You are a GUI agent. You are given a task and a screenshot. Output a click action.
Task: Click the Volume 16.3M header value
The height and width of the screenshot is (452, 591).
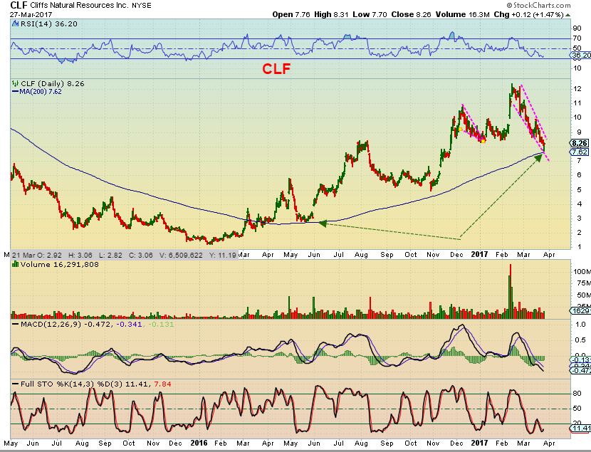tap(462, 15)
